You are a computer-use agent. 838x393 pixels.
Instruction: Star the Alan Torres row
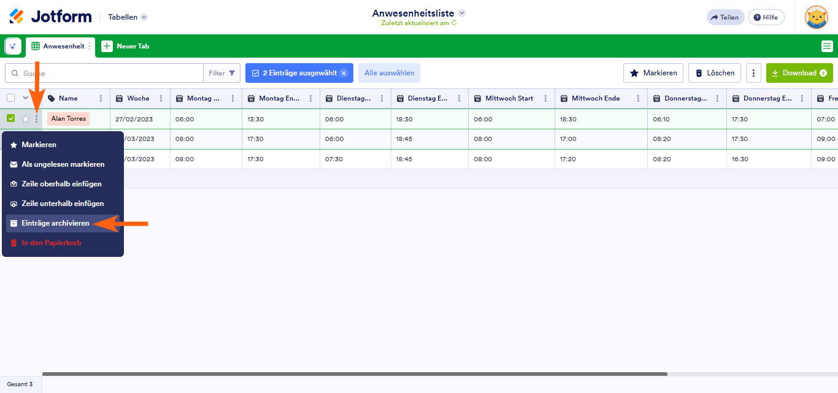pyautogui.click(x=26, y=119)
